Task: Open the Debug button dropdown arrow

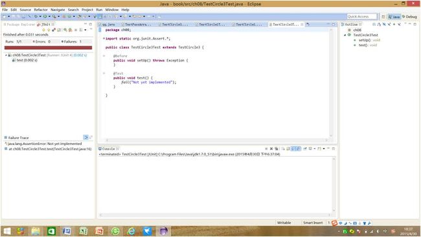Action: coord(40,17)
